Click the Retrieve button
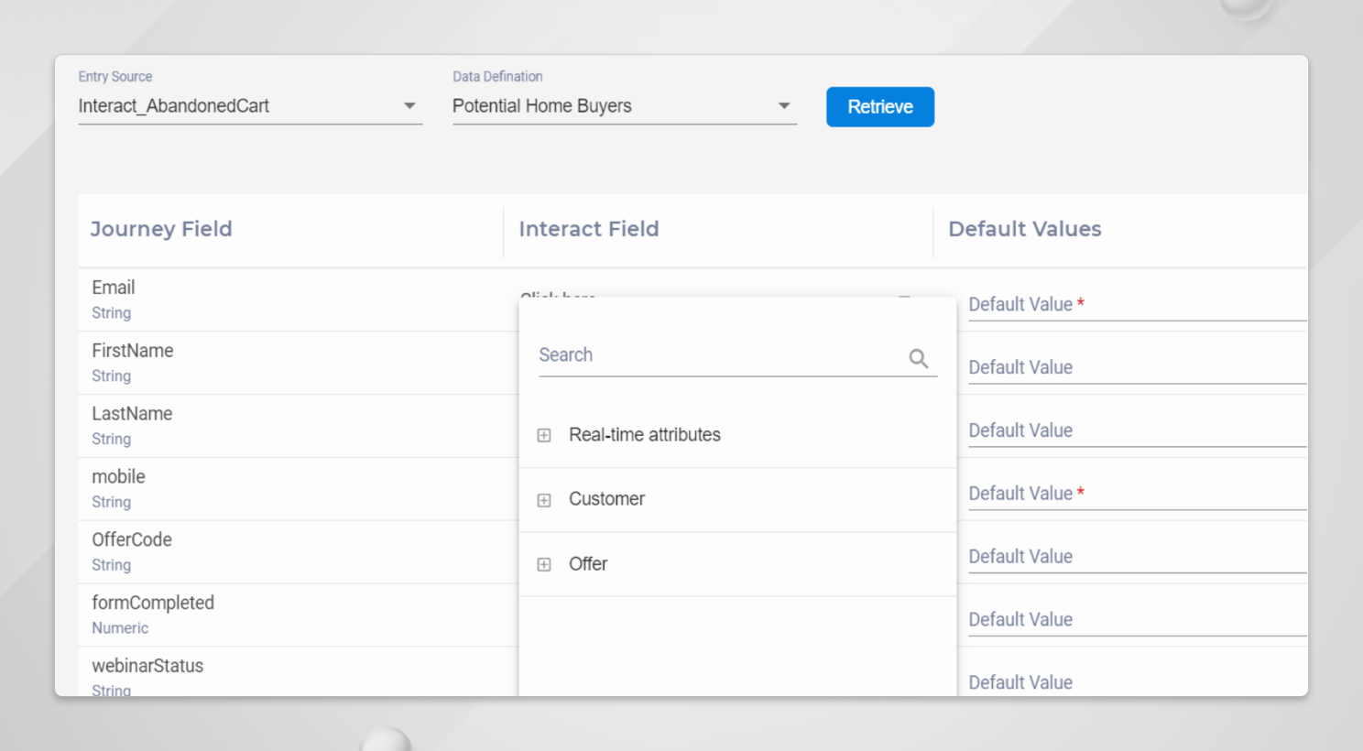The width and height of the screenshot is (1363, 751). click(879, 106)
